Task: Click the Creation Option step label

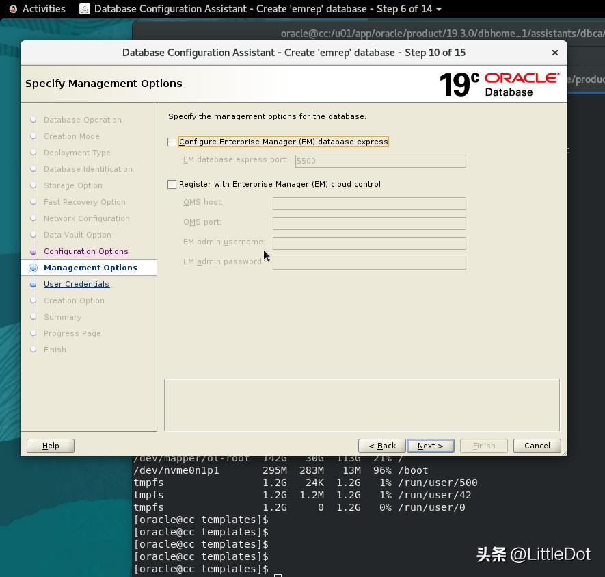Action: coord(74,300)
